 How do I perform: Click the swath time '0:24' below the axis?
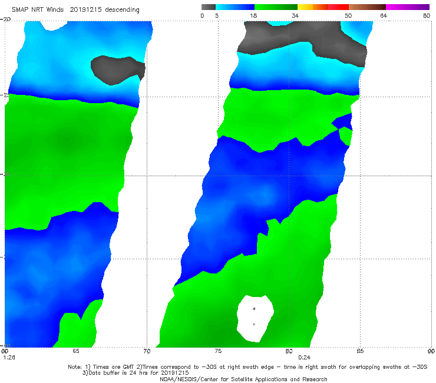pyautogui.click(x=304, y=358)
